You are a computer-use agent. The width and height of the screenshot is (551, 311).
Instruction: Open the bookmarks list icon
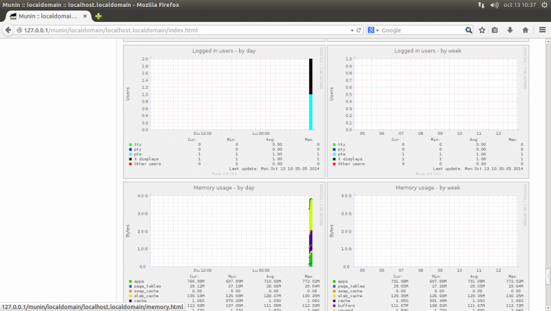(x=495, y=30)
